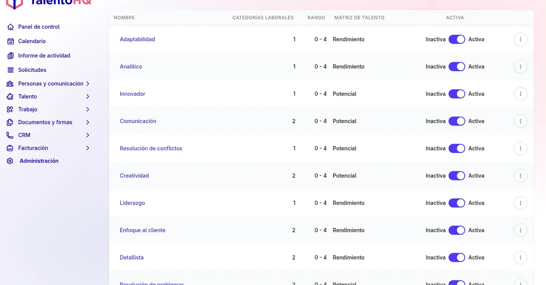Toggle the Activa switch for Creatividad
546x285 pixels.
(457, 175)
